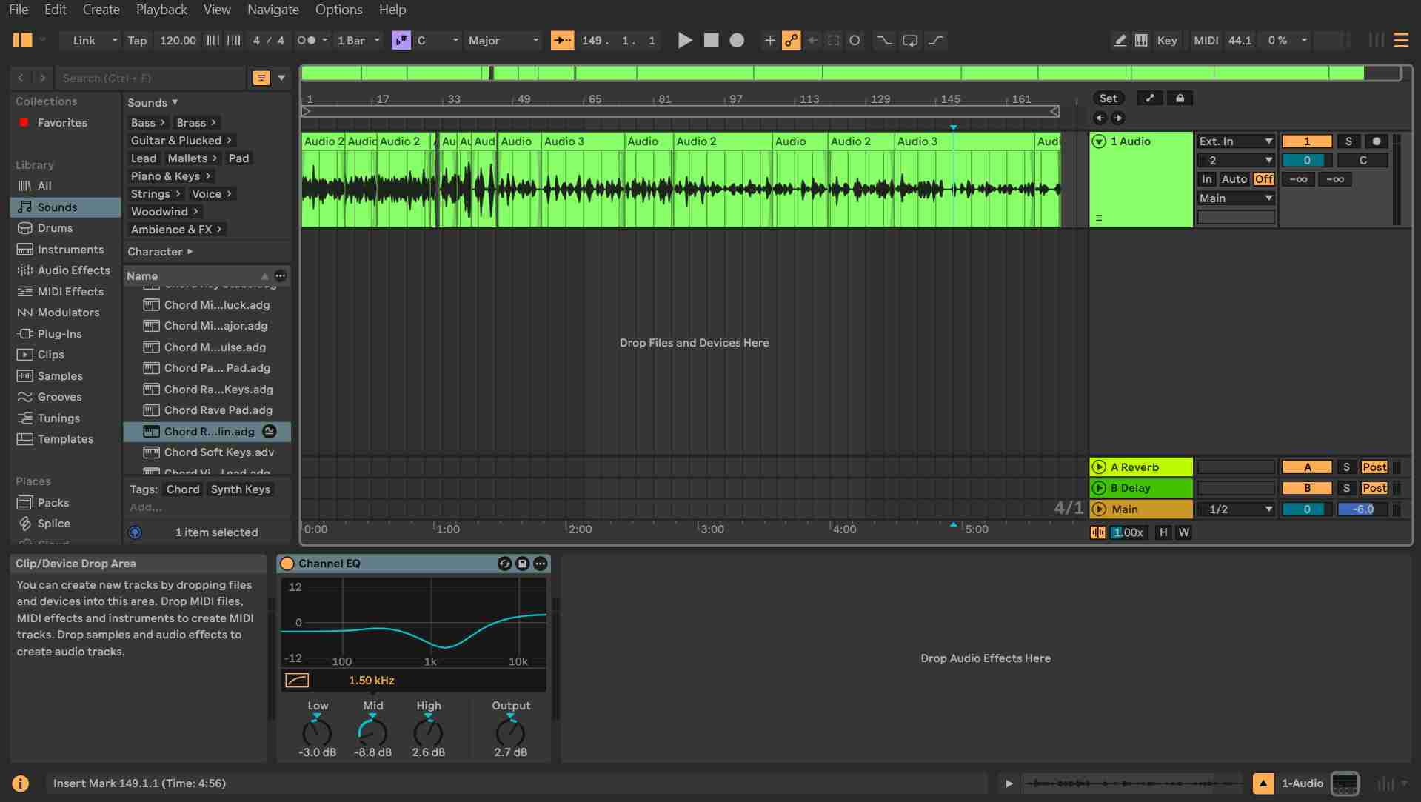Open the browser filter view icon
1421x802 pixels.
pos(261,78)
